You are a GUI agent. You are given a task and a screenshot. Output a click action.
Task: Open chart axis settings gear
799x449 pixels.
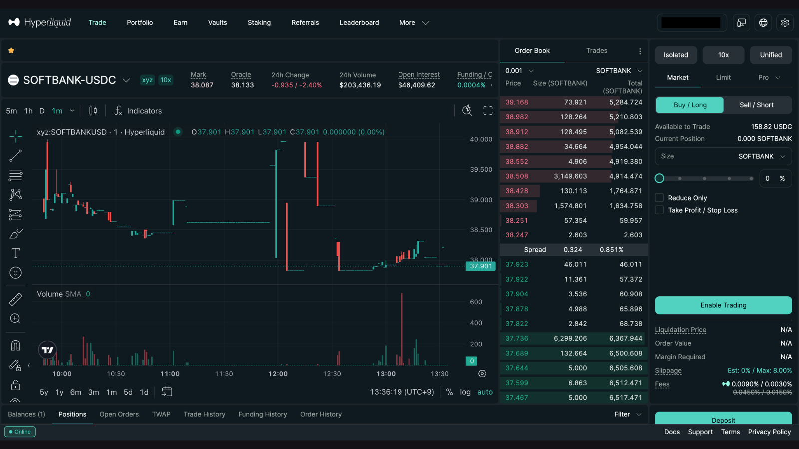(482, 374)
